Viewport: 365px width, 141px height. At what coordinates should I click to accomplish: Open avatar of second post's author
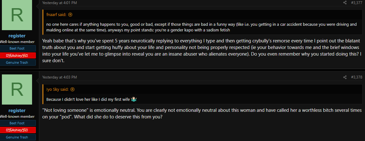[17, 89]
